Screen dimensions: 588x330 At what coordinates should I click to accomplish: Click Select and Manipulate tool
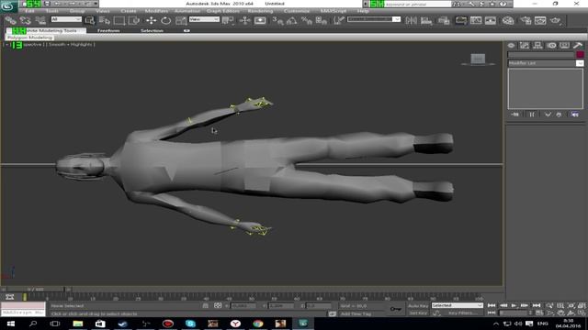coord(244,20)
